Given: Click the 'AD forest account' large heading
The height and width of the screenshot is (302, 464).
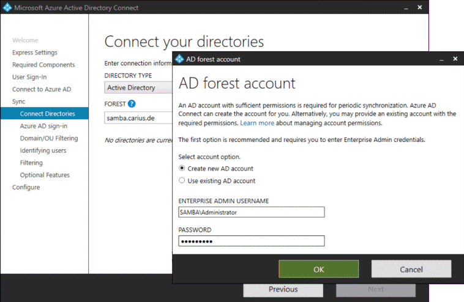Looking at the screenshot, I should (x=237, y=83).
